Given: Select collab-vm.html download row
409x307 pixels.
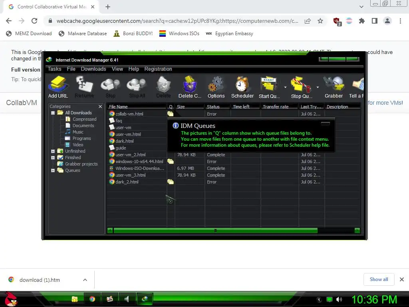Looking at the screenshot, I should tap(234, 114).
